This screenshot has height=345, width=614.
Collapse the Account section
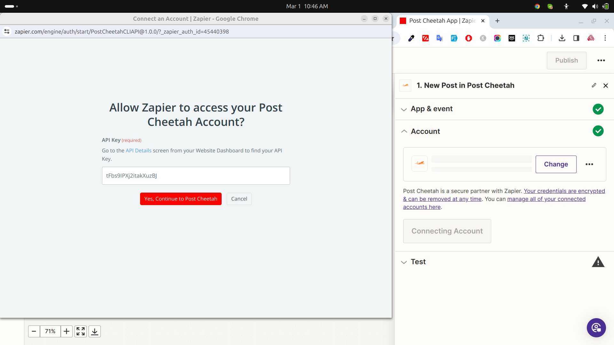pos(404,131)
